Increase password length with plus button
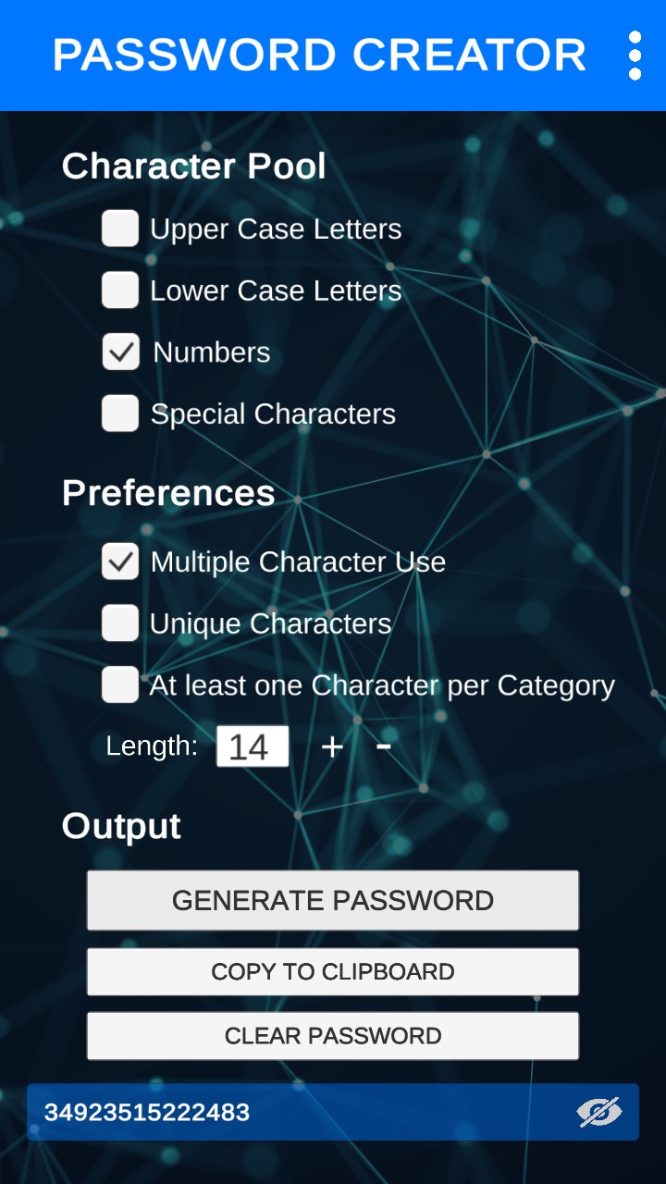 pos(332,746)
